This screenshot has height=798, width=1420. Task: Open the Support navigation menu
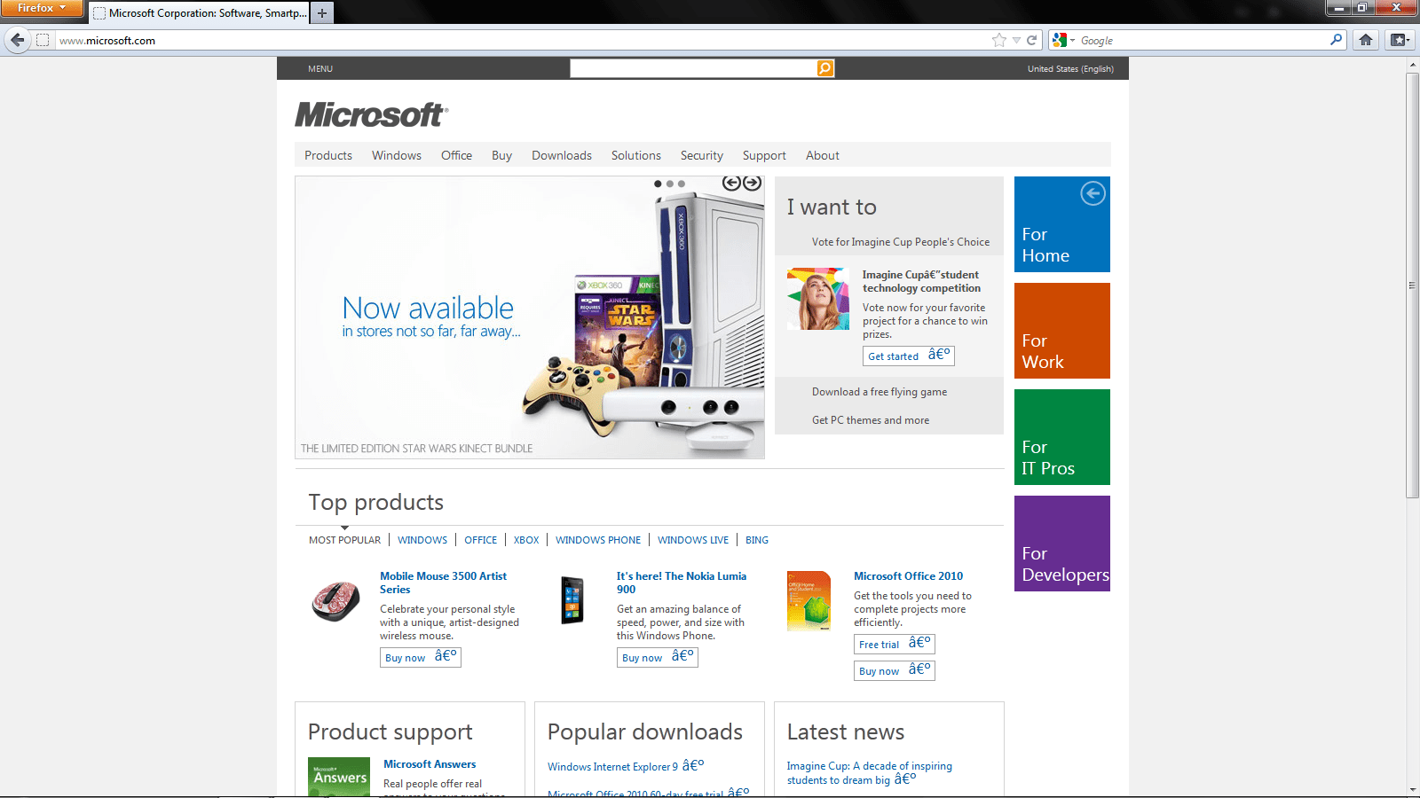[x=764, y=155]
